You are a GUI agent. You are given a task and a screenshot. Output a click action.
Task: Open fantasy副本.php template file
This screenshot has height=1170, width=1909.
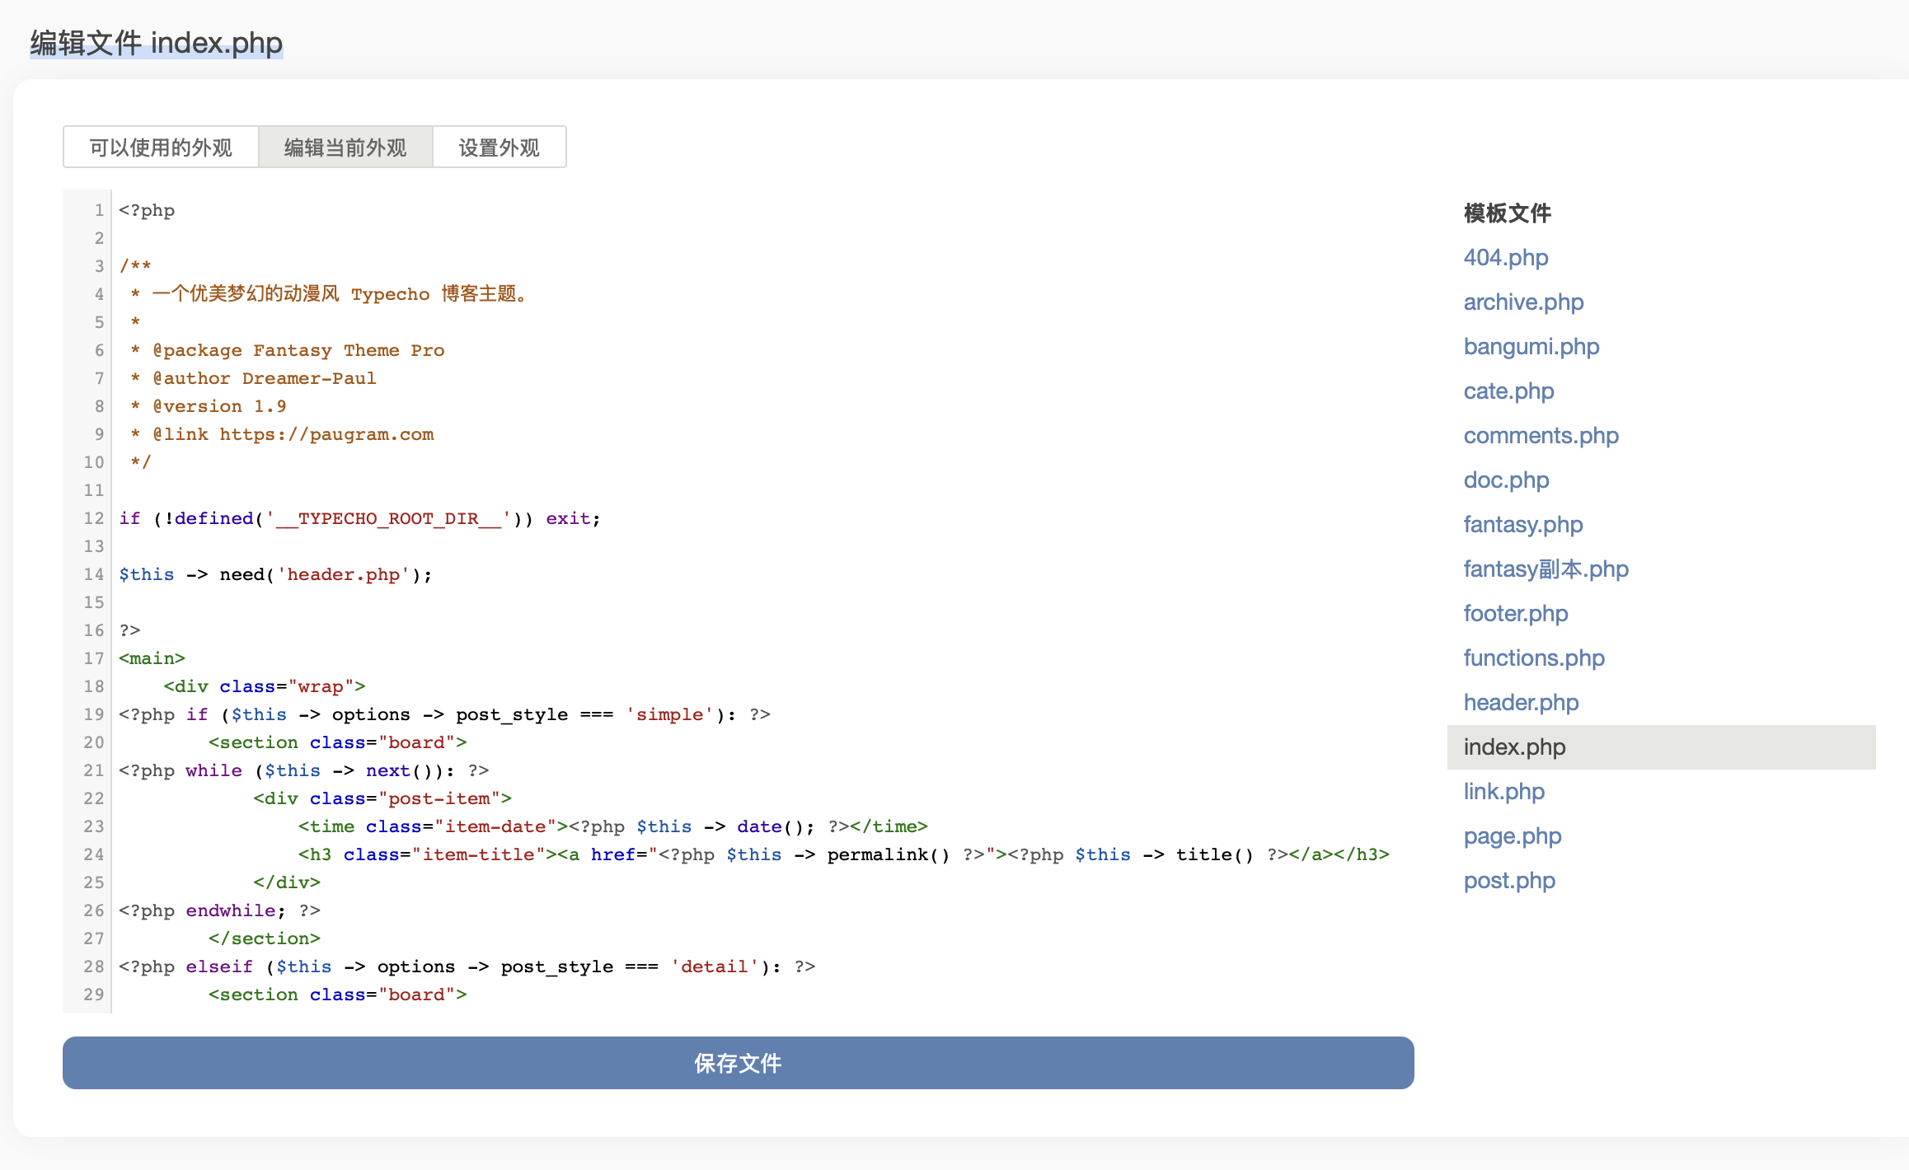1546,569
